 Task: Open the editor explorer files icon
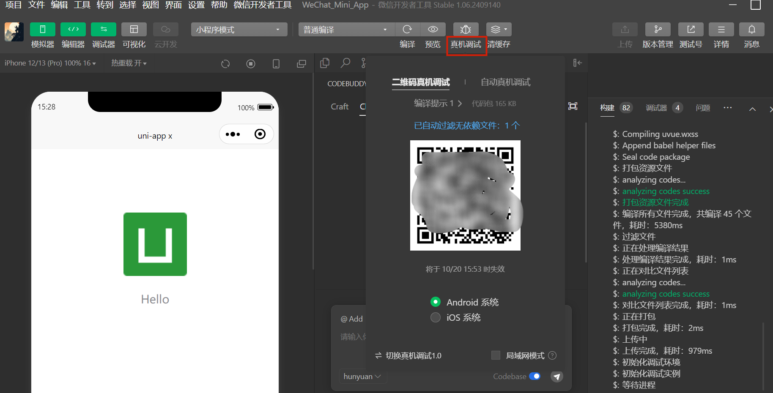pos(325,63)
